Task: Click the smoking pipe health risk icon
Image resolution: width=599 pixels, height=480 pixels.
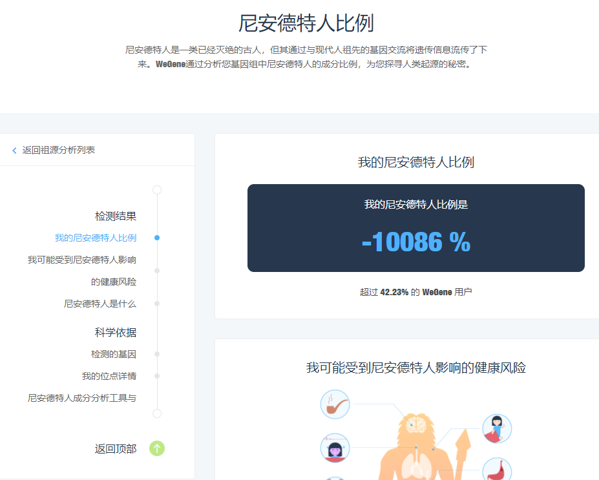Action: [x=335, y=404]
